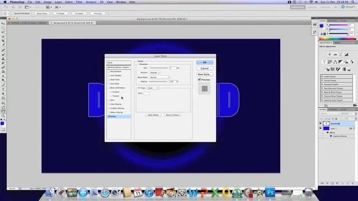The width and height of the screenshot is (358, 201).
Task: Select the Move tool in the toolbox
Action: coord(3,23)
